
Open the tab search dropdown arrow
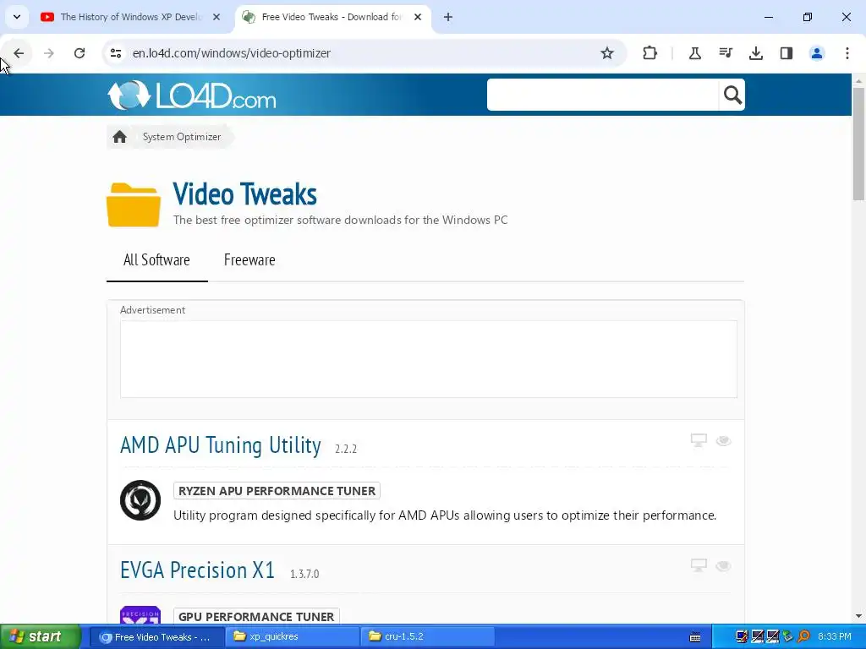point(17,17)
